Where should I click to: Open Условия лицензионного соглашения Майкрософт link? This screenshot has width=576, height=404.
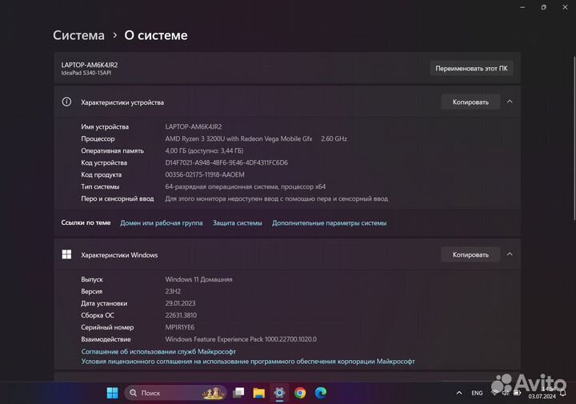click(x=248, y=362)
